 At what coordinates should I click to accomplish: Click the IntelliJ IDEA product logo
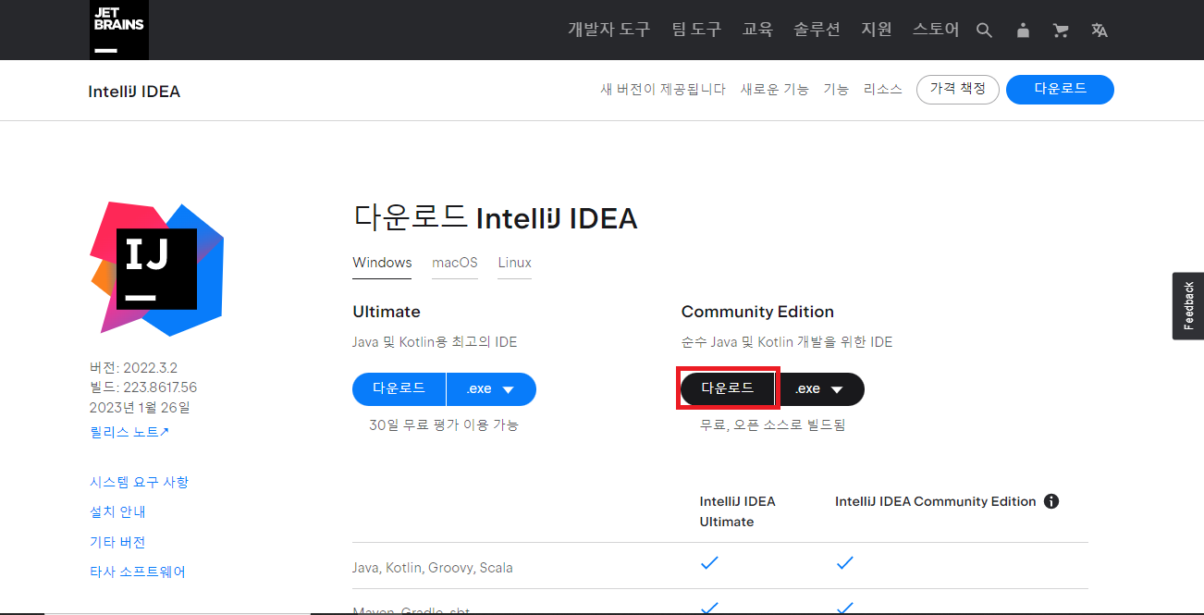157,269
